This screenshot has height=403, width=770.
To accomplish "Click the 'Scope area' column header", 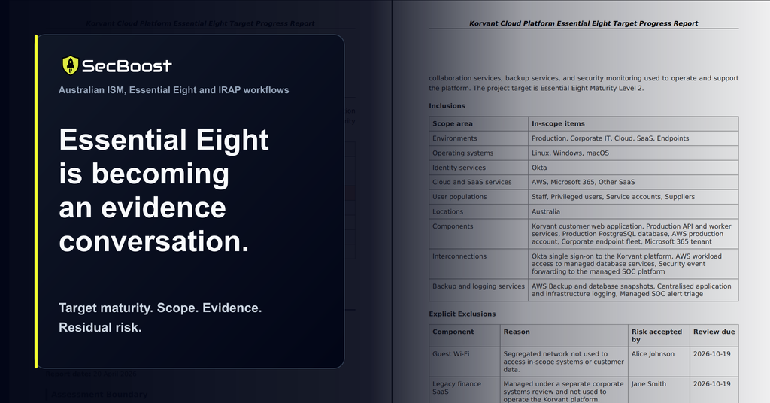I will pos(478,124).
